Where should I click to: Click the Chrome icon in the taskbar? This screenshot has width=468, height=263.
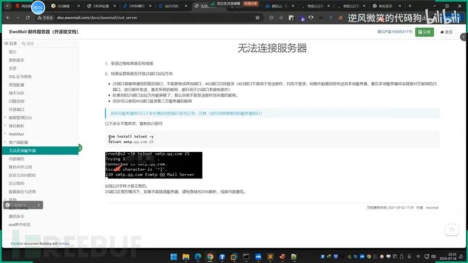(x=210, y=257)
